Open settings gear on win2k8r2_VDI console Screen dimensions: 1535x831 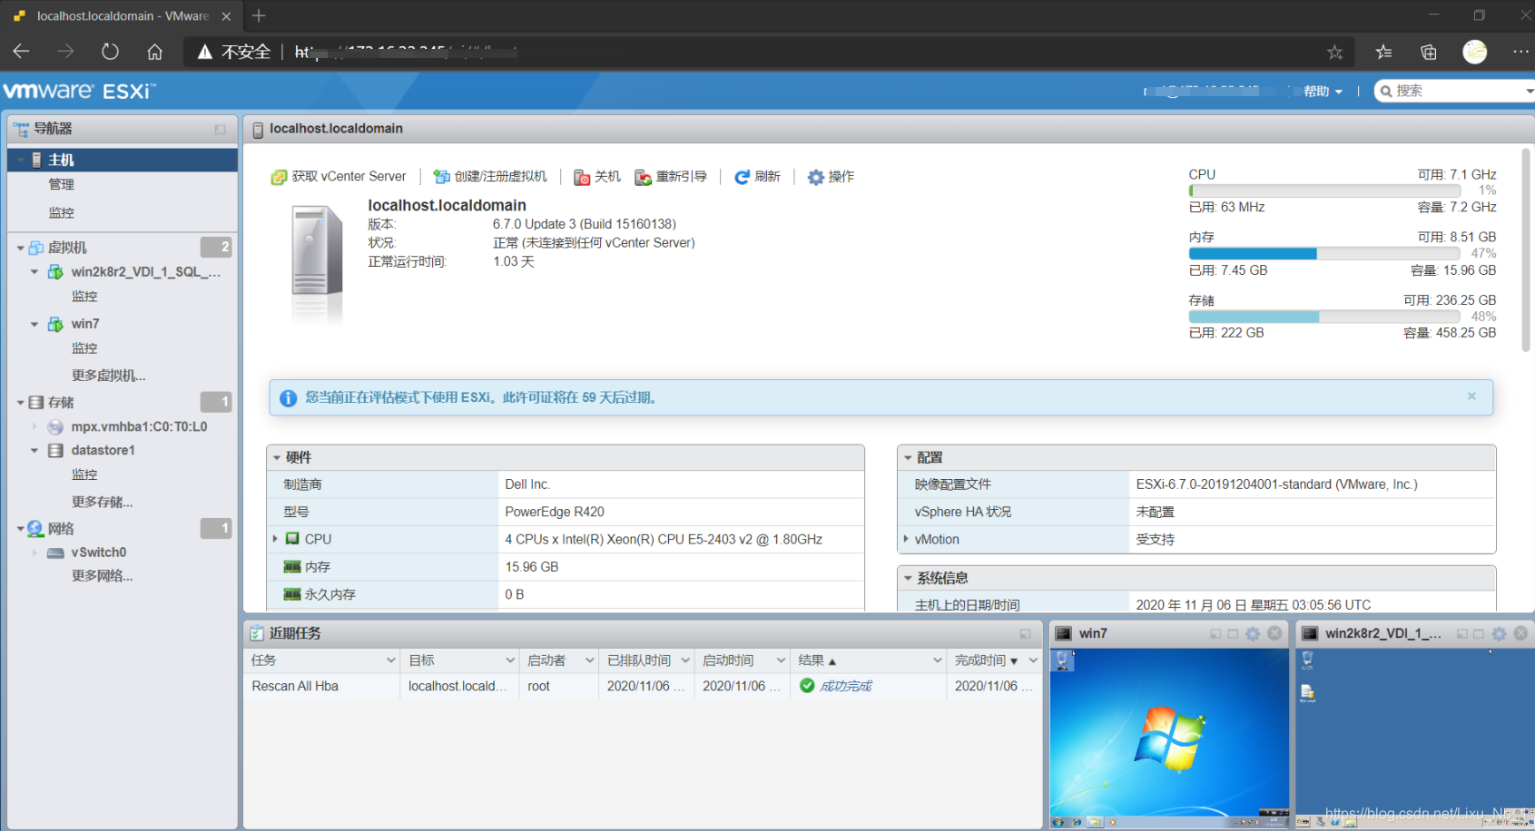pos(1499,633)
